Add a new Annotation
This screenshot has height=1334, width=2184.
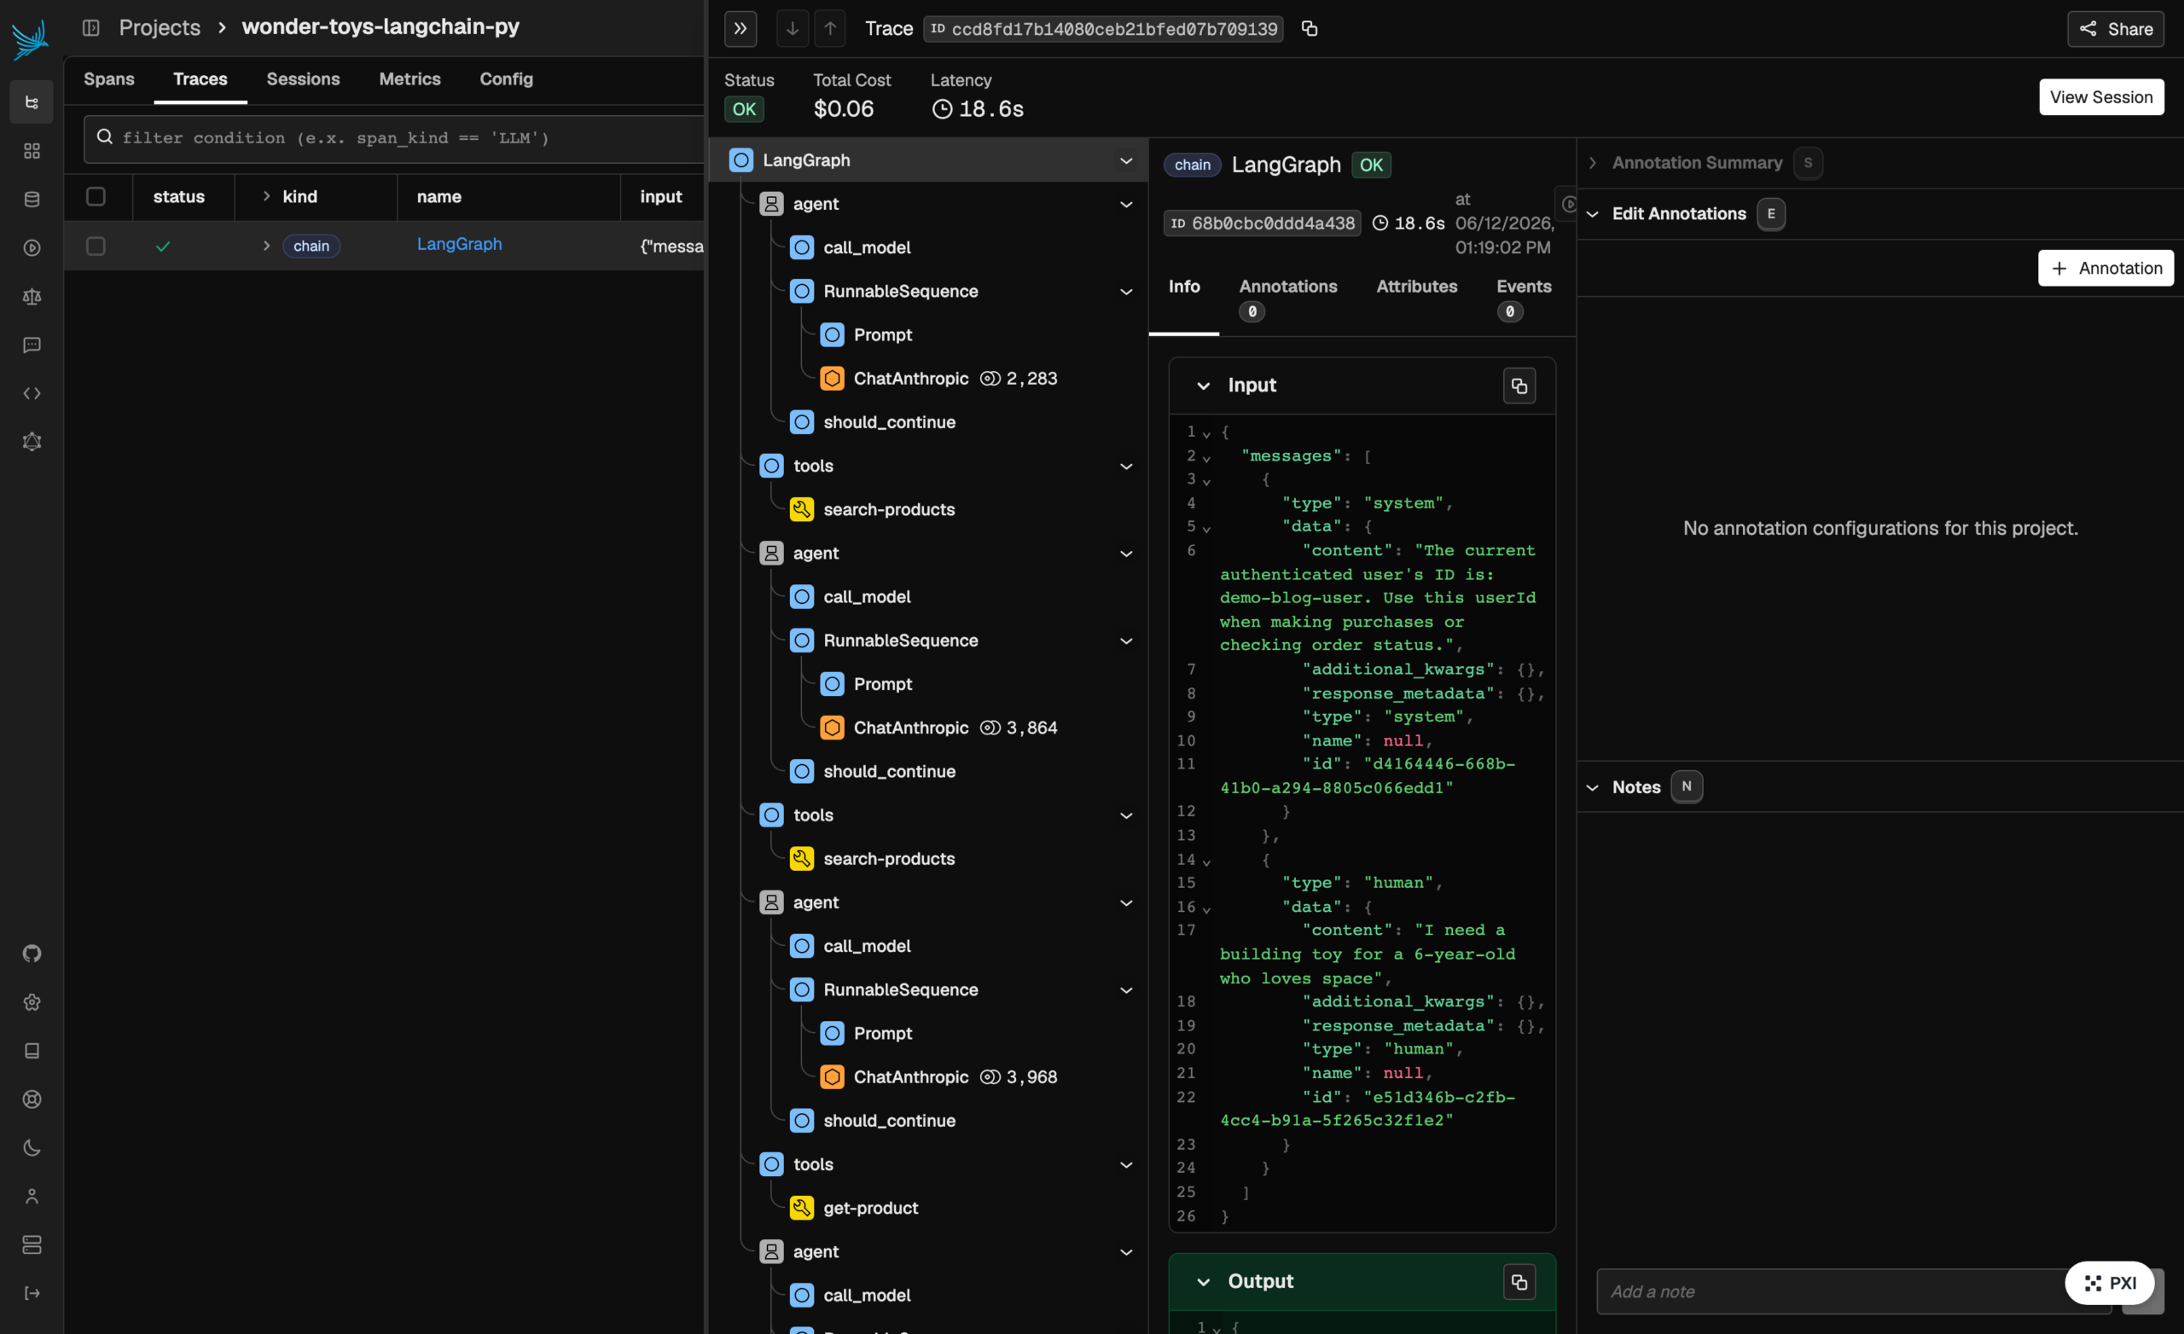2106,268
